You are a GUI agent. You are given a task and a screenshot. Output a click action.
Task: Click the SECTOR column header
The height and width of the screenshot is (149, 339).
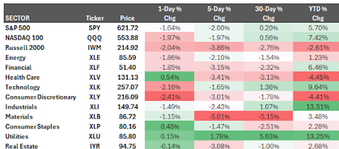click(18, 18)
